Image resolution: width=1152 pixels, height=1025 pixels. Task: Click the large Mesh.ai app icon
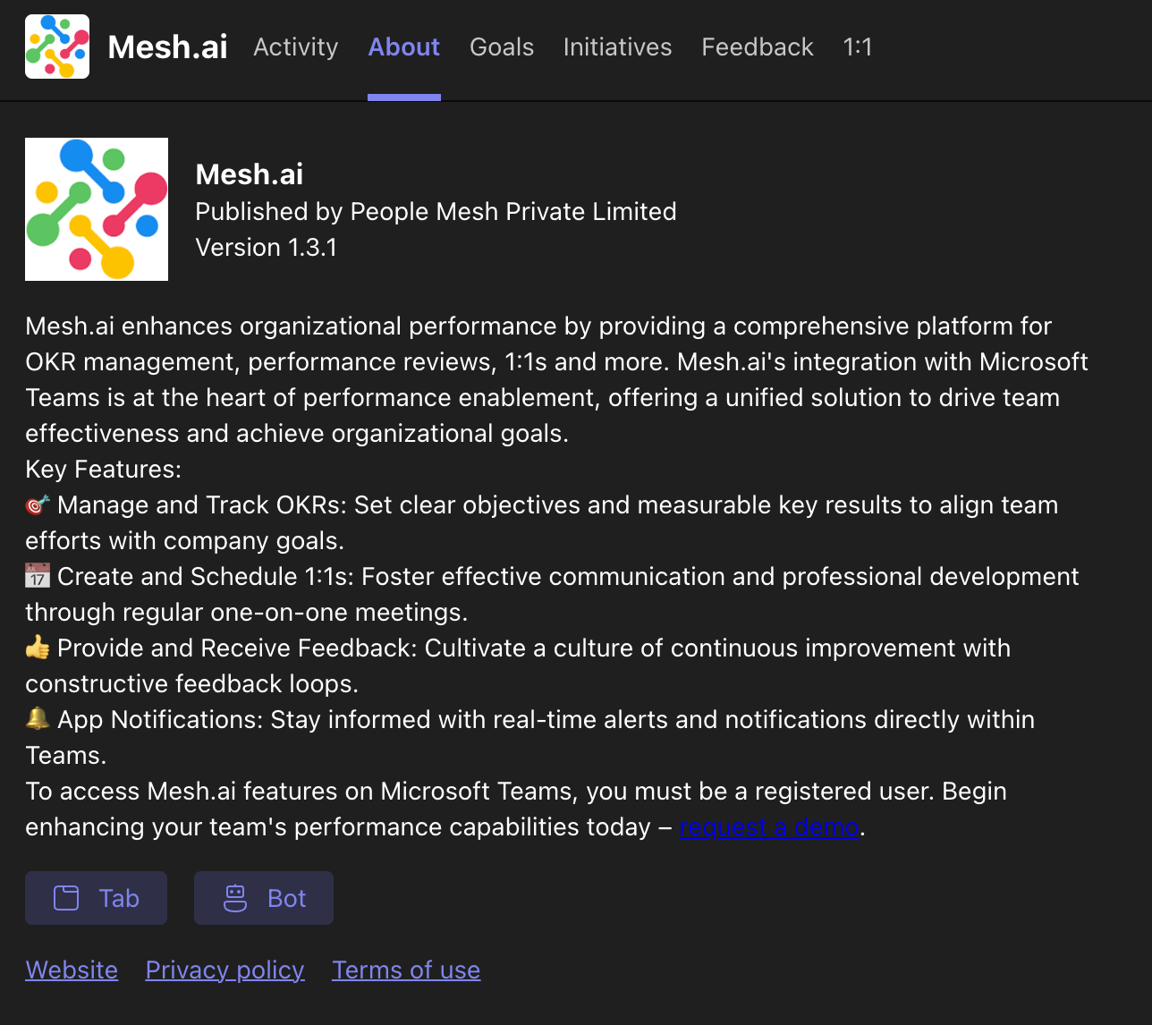[x=96, y=208]
